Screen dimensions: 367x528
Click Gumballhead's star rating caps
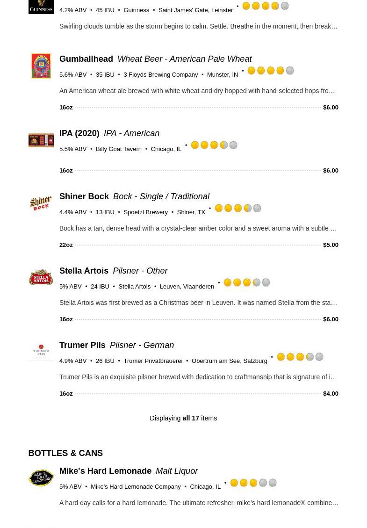click(x=270, y=71)
